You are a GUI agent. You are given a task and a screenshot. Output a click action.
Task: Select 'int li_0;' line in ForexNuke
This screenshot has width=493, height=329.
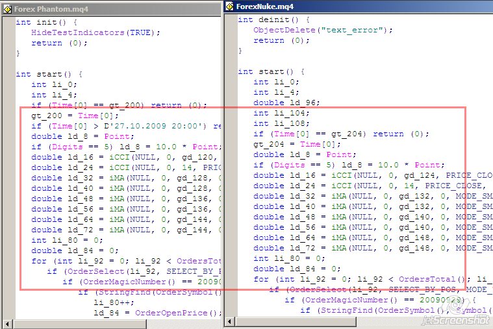(276, 82)
